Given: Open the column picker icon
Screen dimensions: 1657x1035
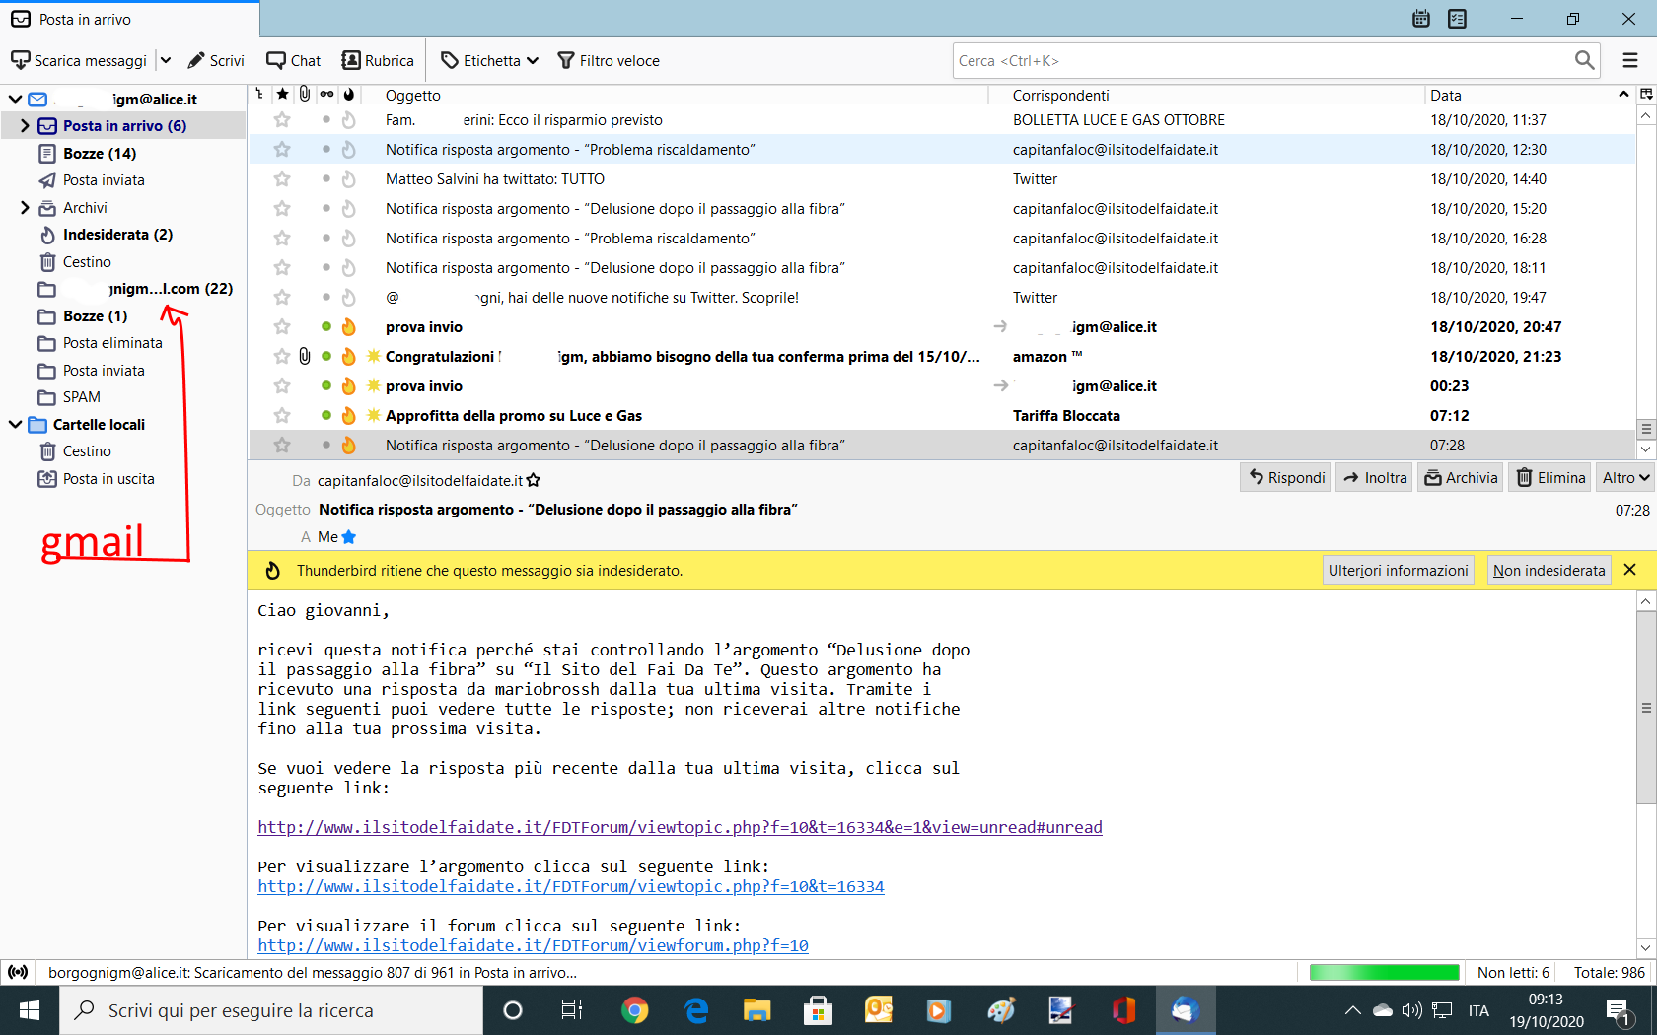Looking at the screenshot, I should point(1646,94).
